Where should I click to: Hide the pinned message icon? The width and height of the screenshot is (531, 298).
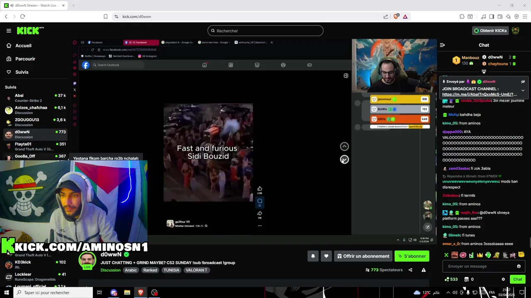(x=523, y=82)
